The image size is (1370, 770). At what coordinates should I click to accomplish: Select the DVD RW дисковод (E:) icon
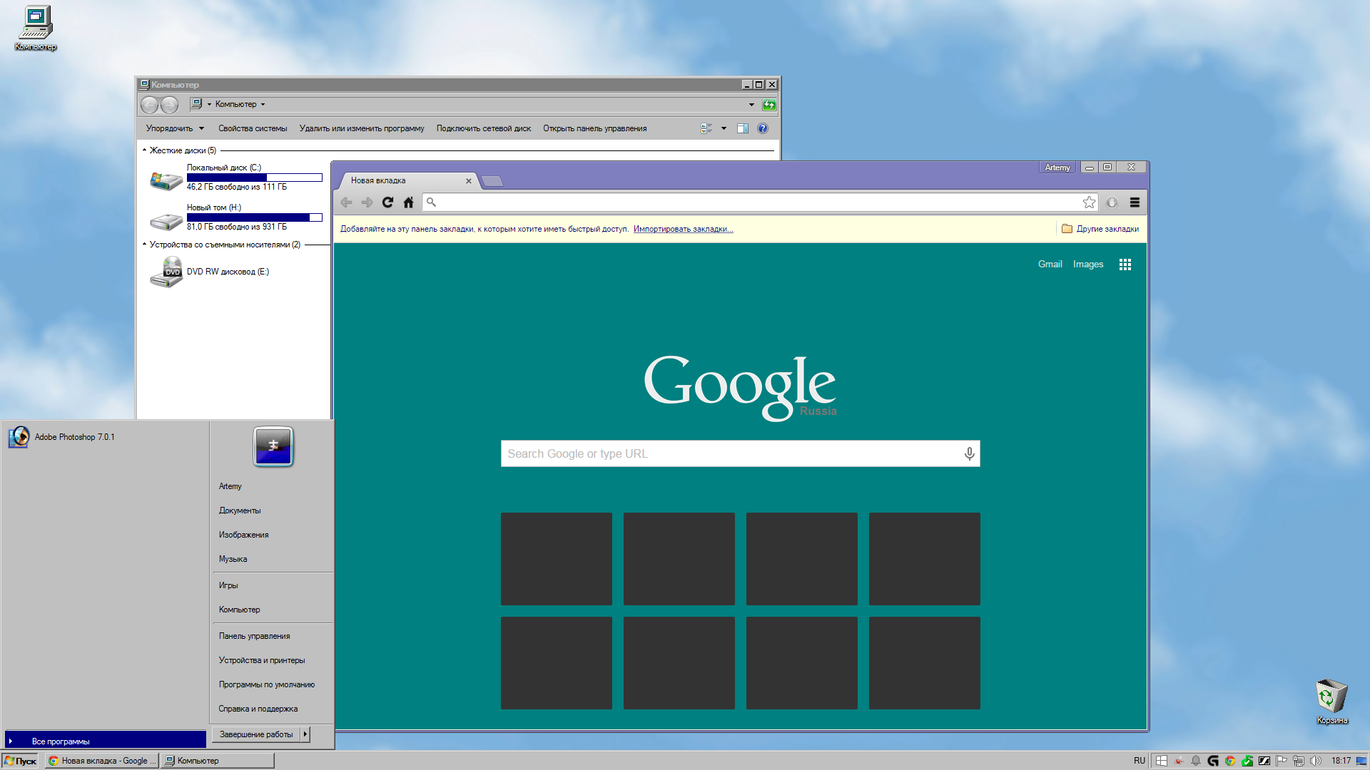(166, 272)
